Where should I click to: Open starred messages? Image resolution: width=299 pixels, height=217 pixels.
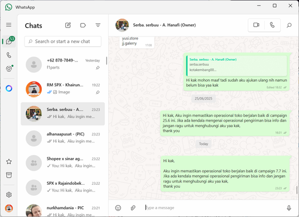point(9,162)
